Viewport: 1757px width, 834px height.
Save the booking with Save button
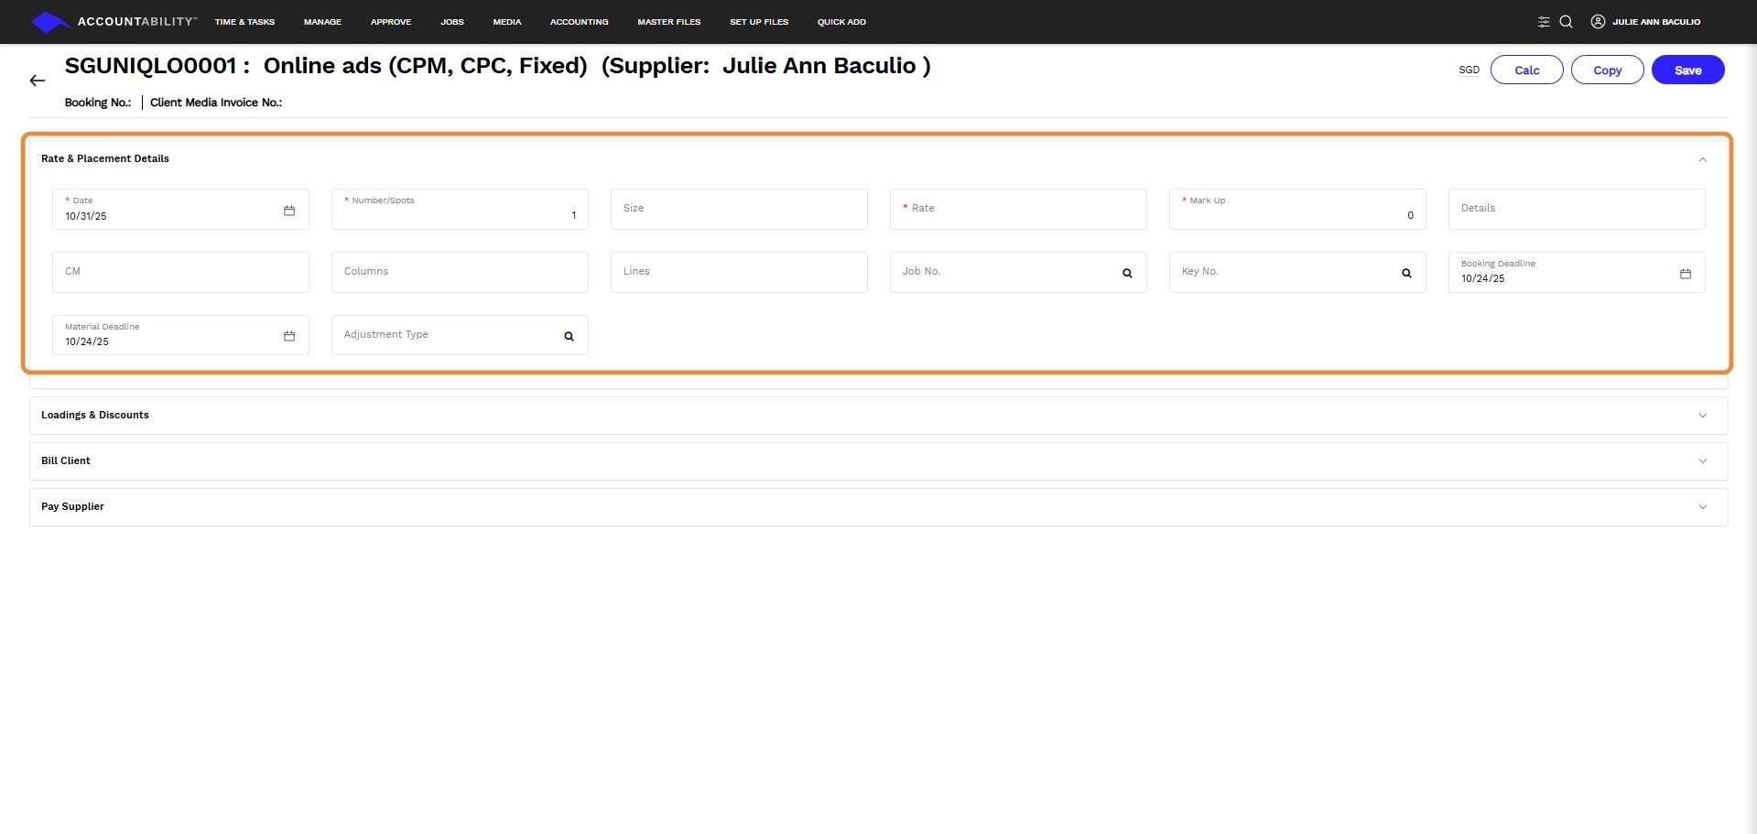click(1687, 70)
